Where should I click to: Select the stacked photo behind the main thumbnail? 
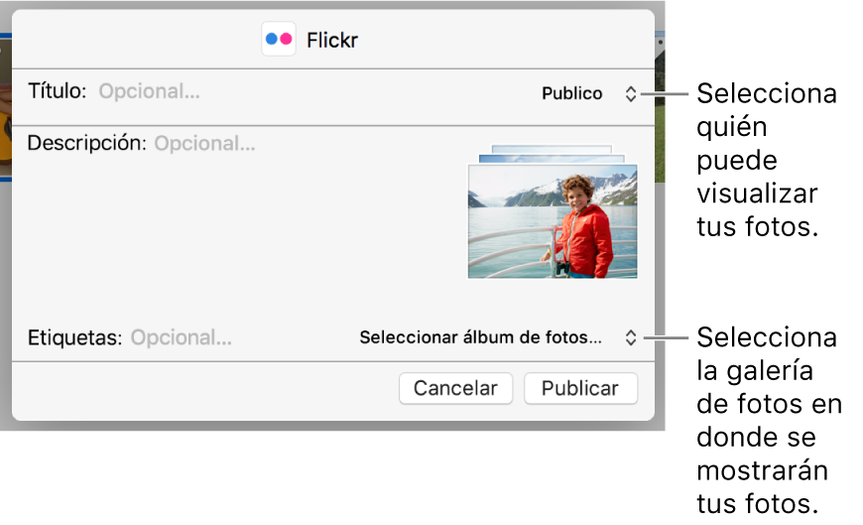[x=552, y=151]
